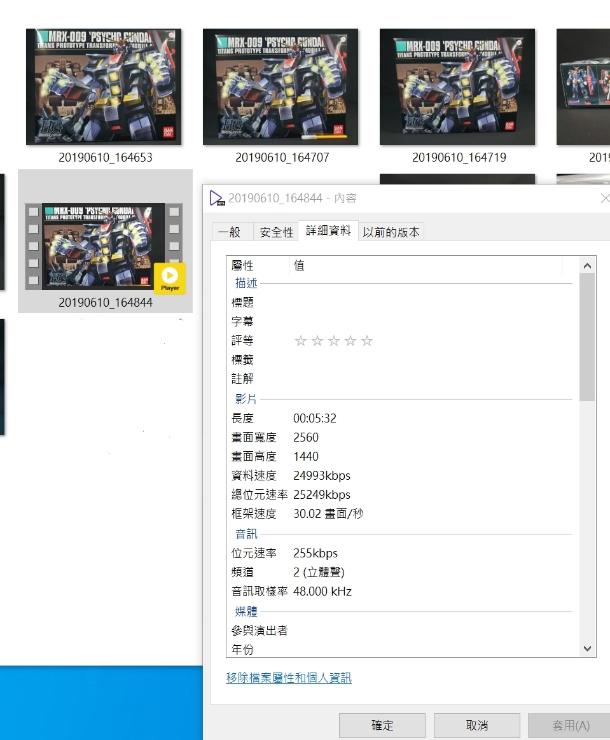Screen dimensions: 610x740
Task: Select thumbnail 20190610_164707
Action: pyautogui.click(x=281, y=87)
